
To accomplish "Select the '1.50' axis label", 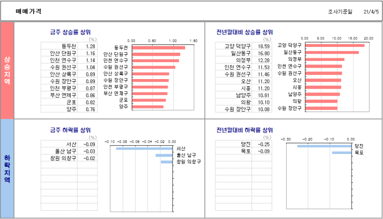I will tap(194, 41).
